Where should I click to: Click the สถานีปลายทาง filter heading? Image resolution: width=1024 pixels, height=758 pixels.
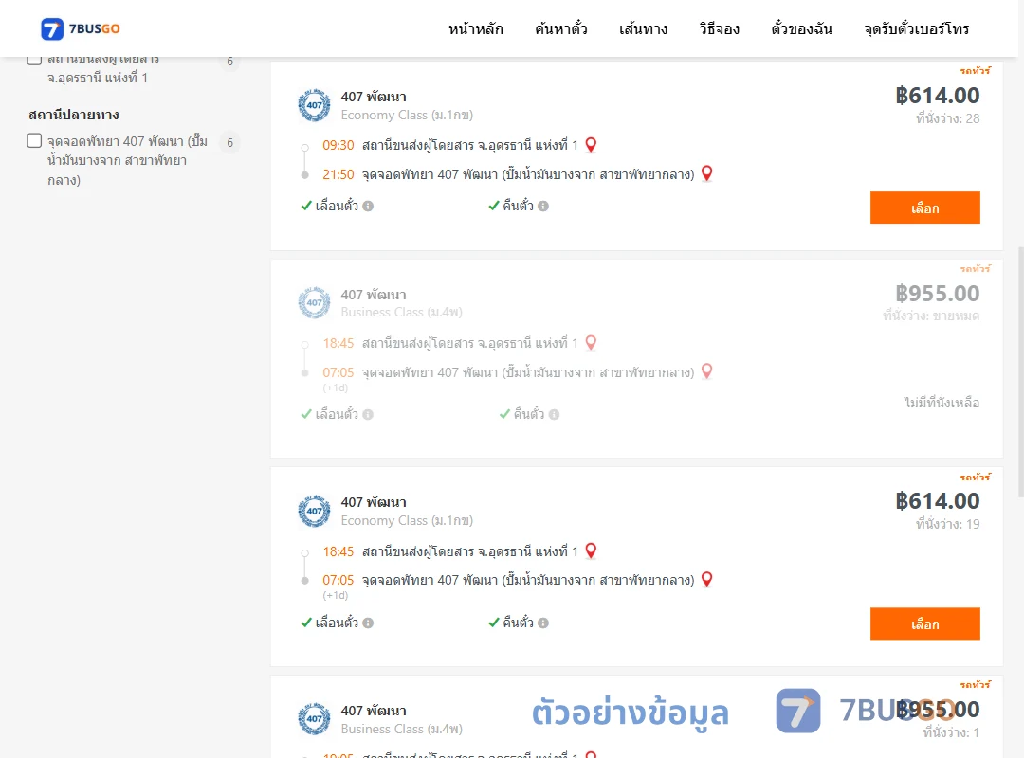(74, 115)
